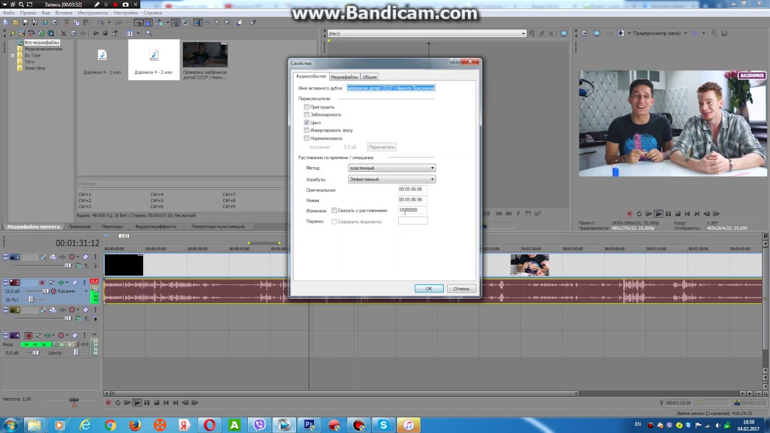Click the pan slider on track 4
770x433 pixels.
[76, 353]
